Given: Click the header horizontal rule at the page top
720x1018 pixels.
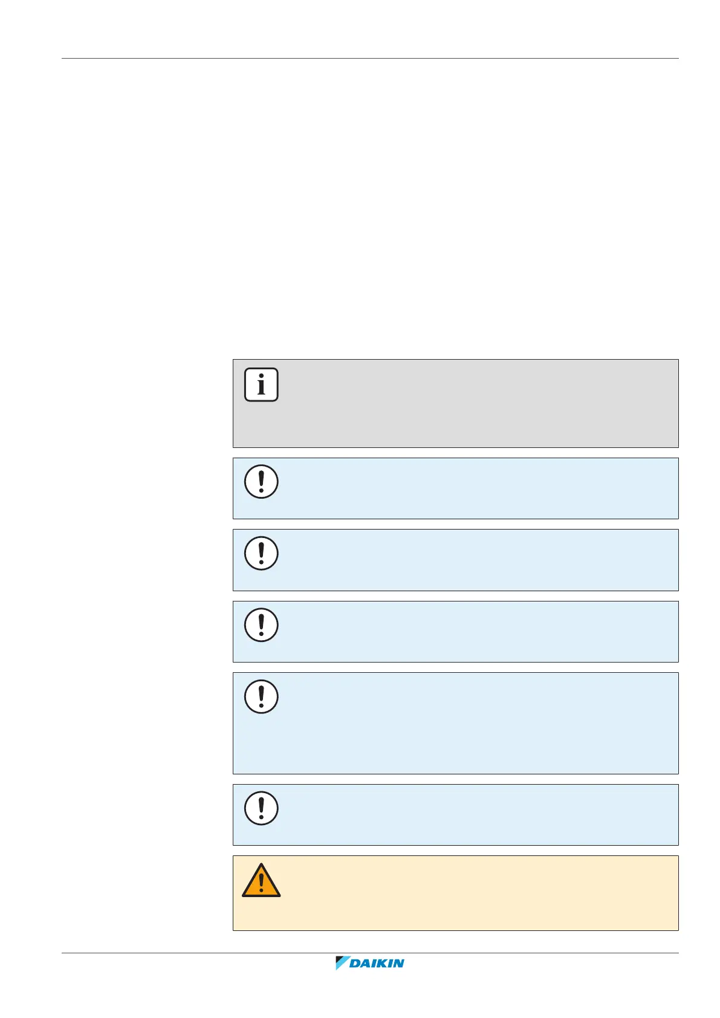Looking at the screenshot, I should 370,59.
